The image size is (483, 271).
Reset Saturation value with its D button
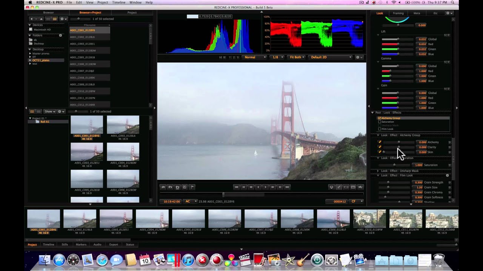pos(449,165)
